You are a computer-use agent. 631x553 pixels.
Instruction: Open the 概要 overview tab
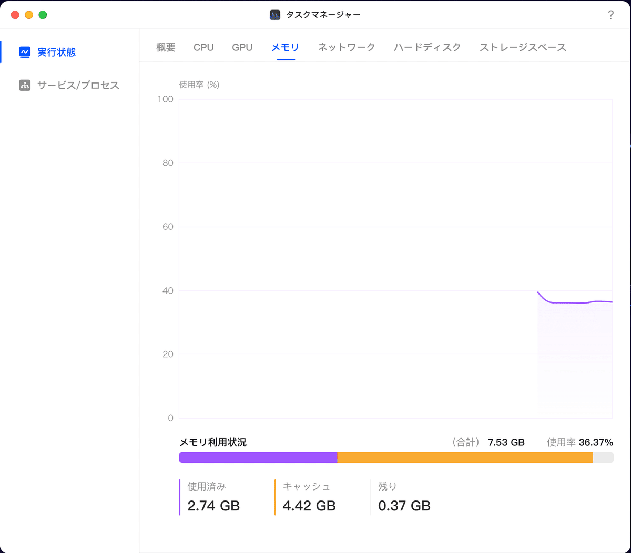pyautogui.click(x=165, y=47)
